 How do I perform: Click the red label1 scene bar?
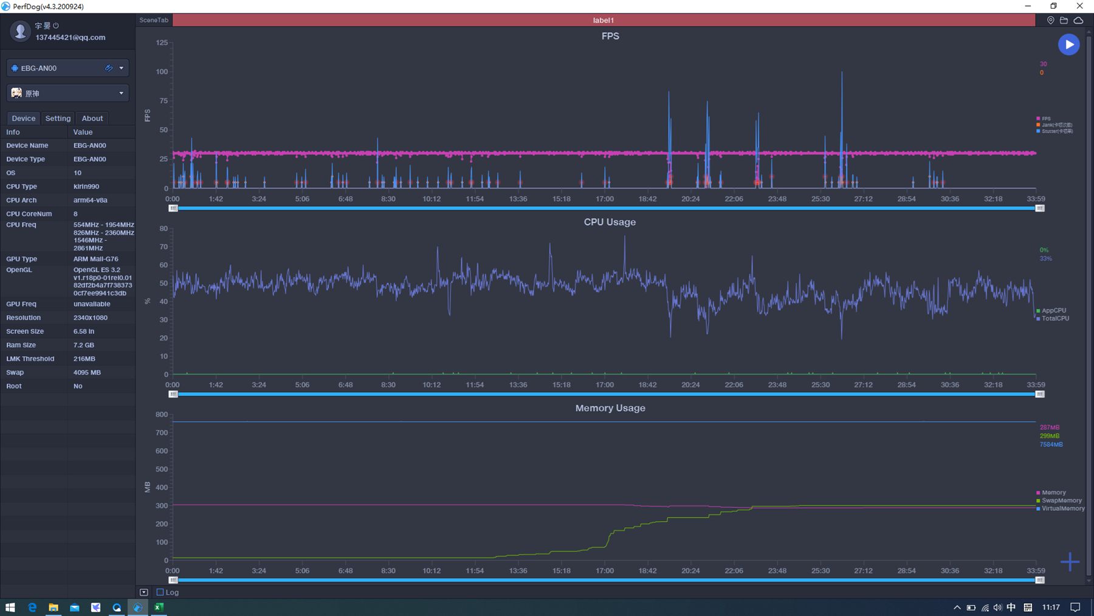[x=604, y=20]
